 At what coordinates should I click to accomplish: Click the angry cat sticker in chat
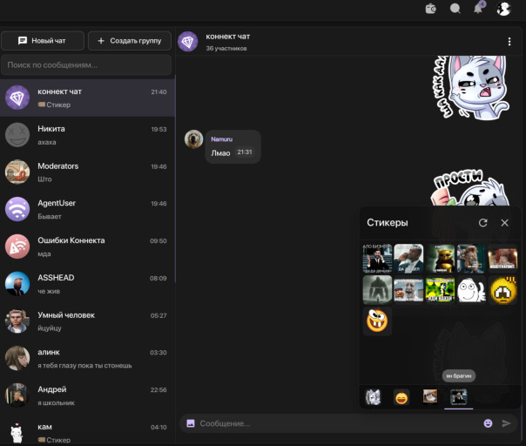tap(472, 87)
